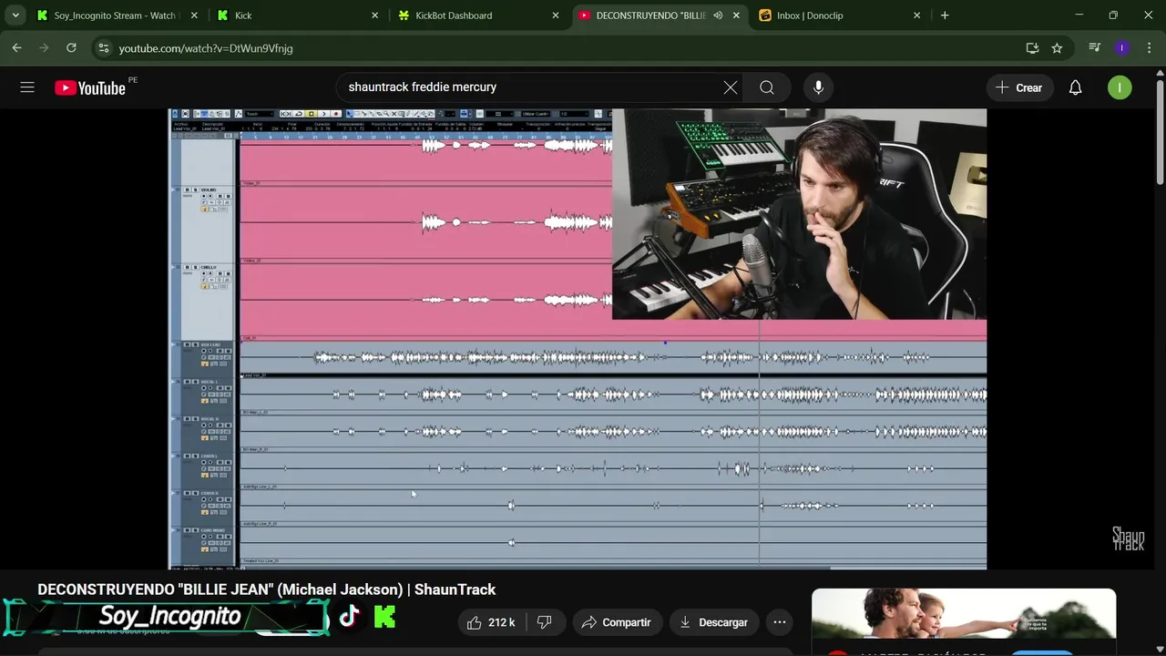
Task: Click the TikTok icon in overlay
Action: pos(349,617)
